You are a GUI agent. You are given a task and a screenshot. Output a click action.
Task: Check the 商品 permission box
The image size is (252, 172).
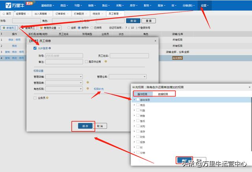point(138,105)
